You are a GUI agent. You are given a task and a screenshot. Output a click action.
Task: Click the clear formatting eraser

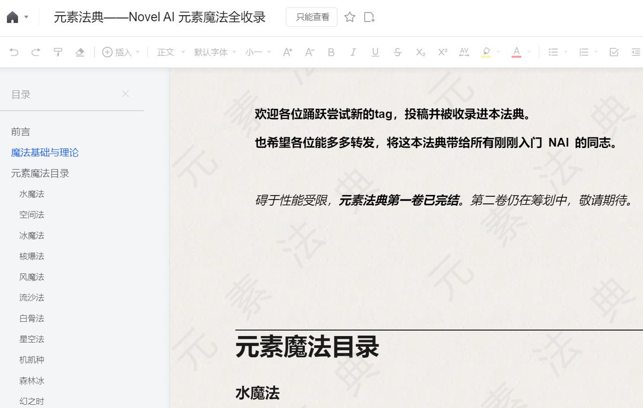pos(80,52)
